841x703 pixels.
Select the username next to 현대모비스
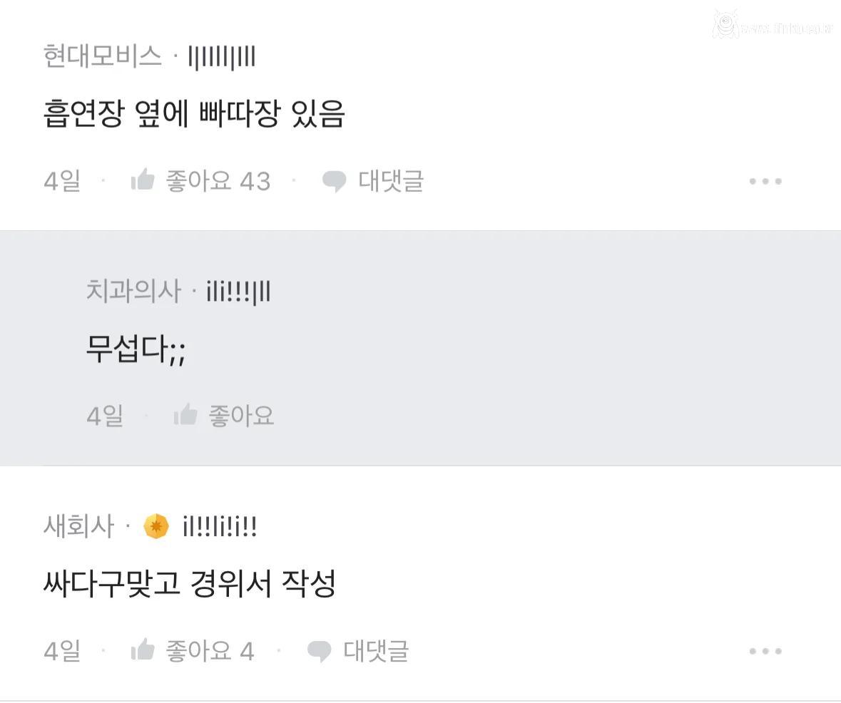(221, 57)
